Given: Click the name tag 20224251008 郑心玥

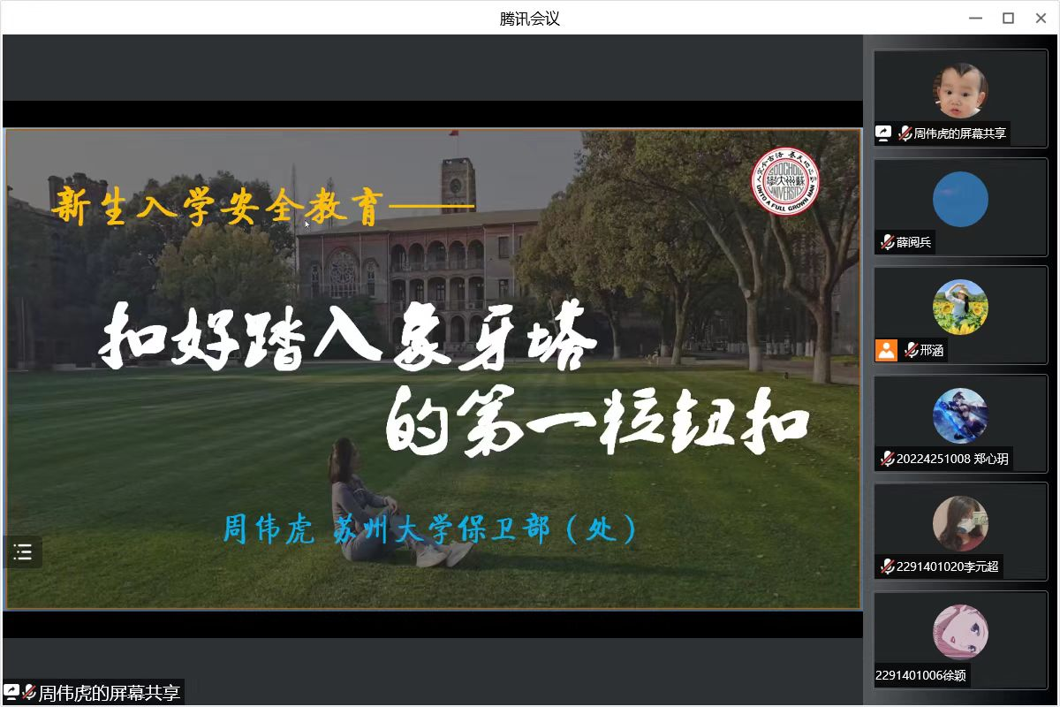Looking at the screenshot, I should point(952,459).
